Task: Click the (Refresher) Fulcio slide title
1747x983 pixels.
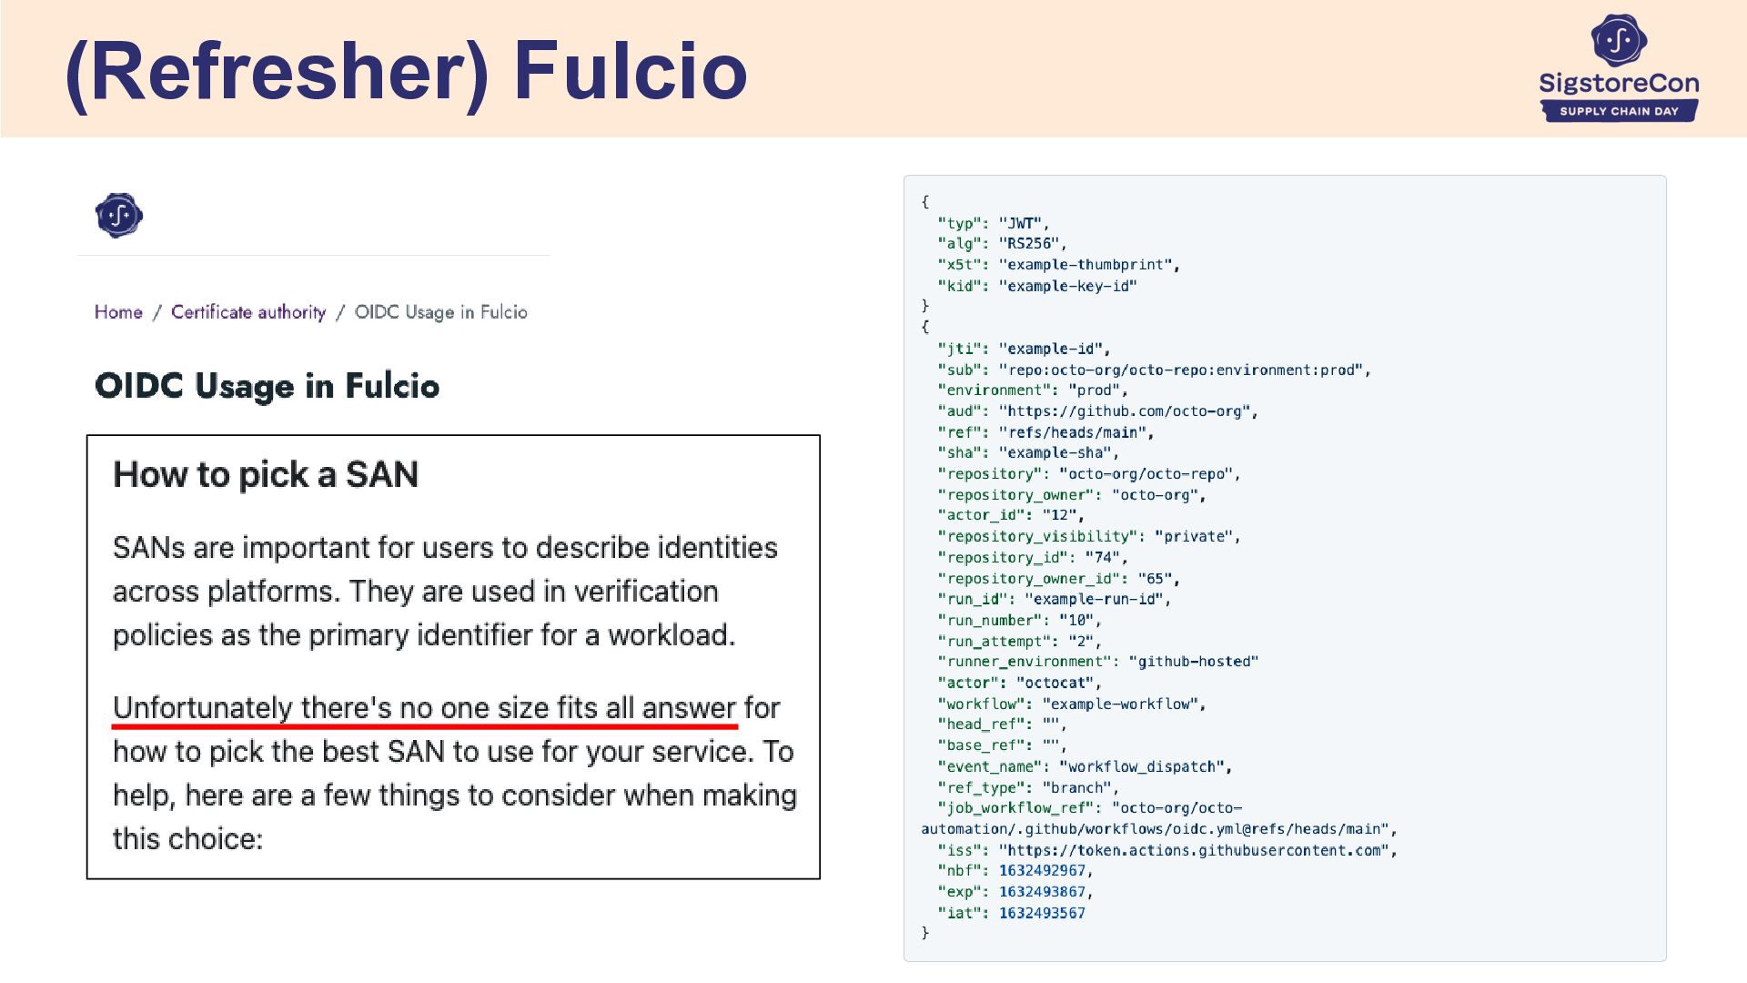Action: (406, 71)
